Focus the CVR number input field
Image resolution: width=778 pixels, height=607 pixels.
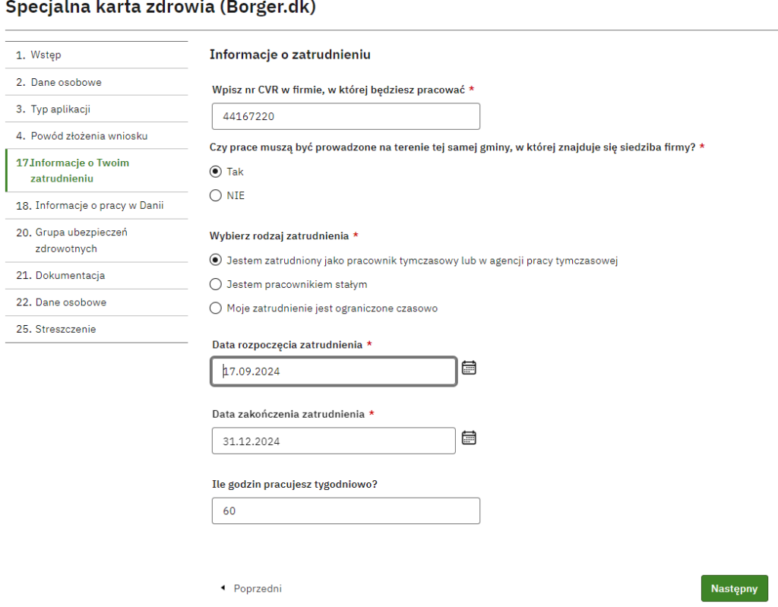(346, 116)
